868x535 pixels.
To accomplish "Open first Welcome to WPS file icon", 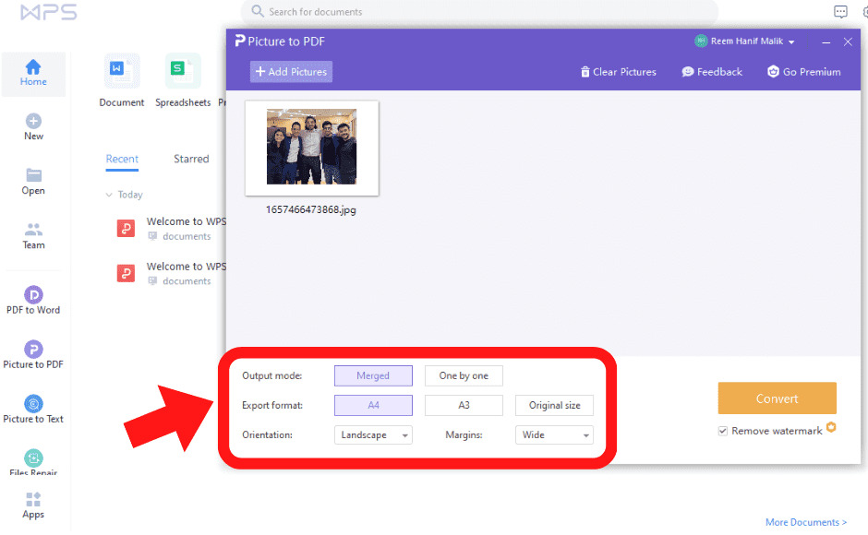I will tap(127, 228).
